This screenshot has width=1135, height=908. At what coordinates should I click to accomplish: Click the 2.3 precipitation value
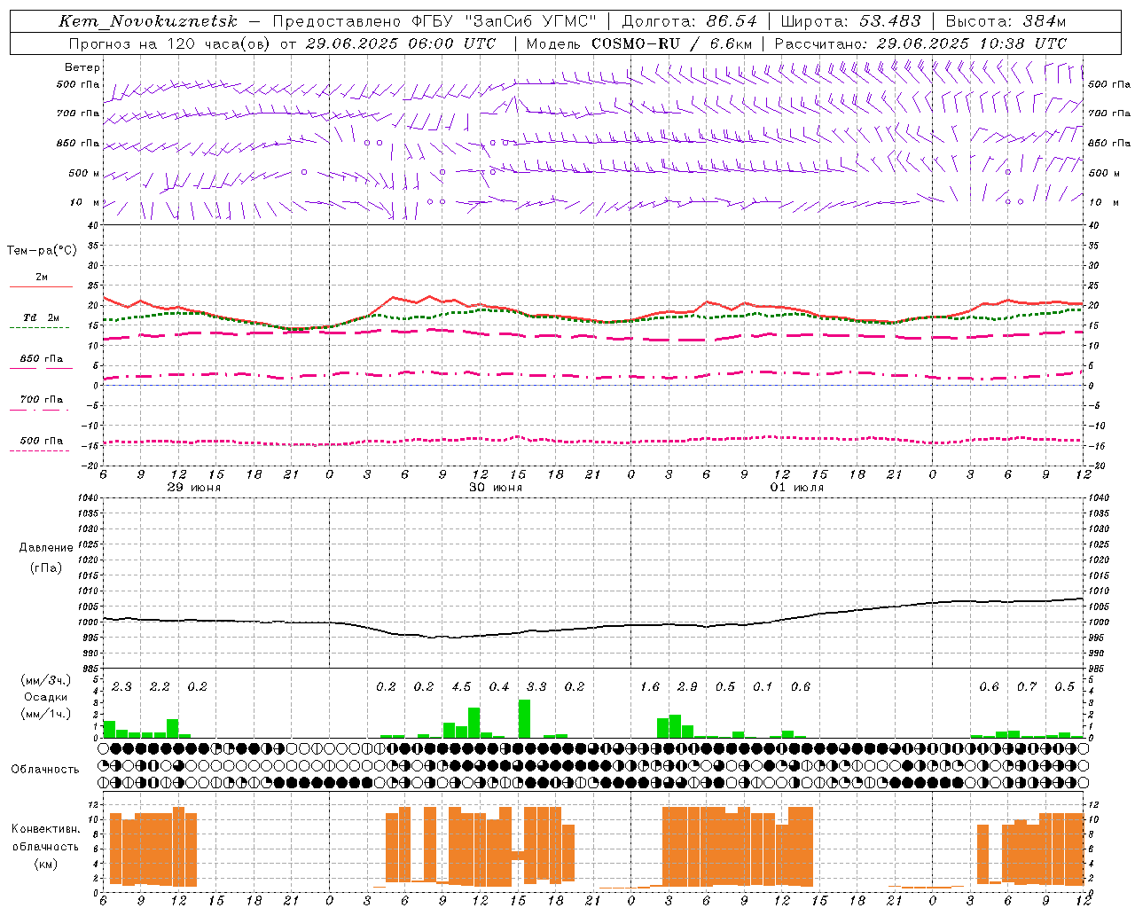click(121, 686)
